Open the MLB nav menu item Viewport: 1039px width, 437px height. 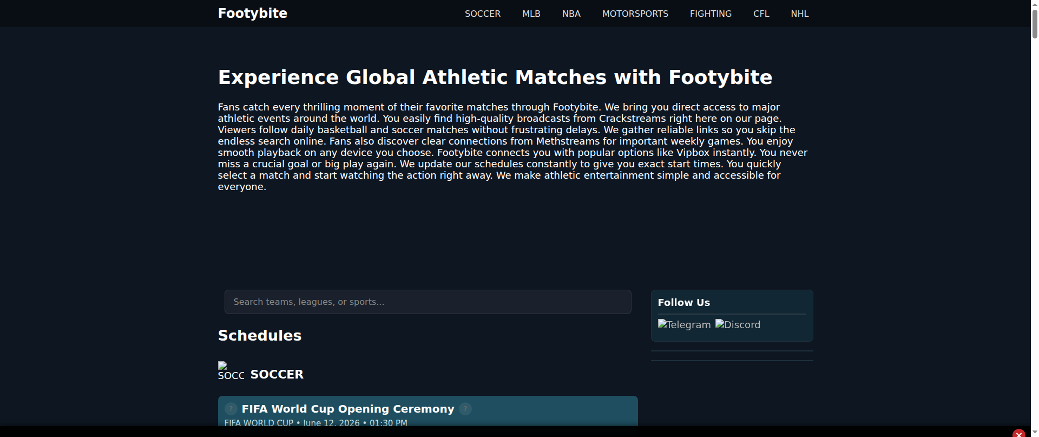tap(531, 14)
